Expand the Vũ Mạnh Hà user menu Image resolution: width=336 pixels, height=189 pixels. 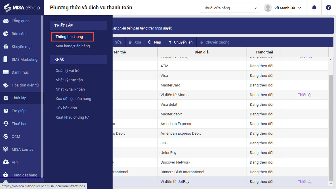282,8
